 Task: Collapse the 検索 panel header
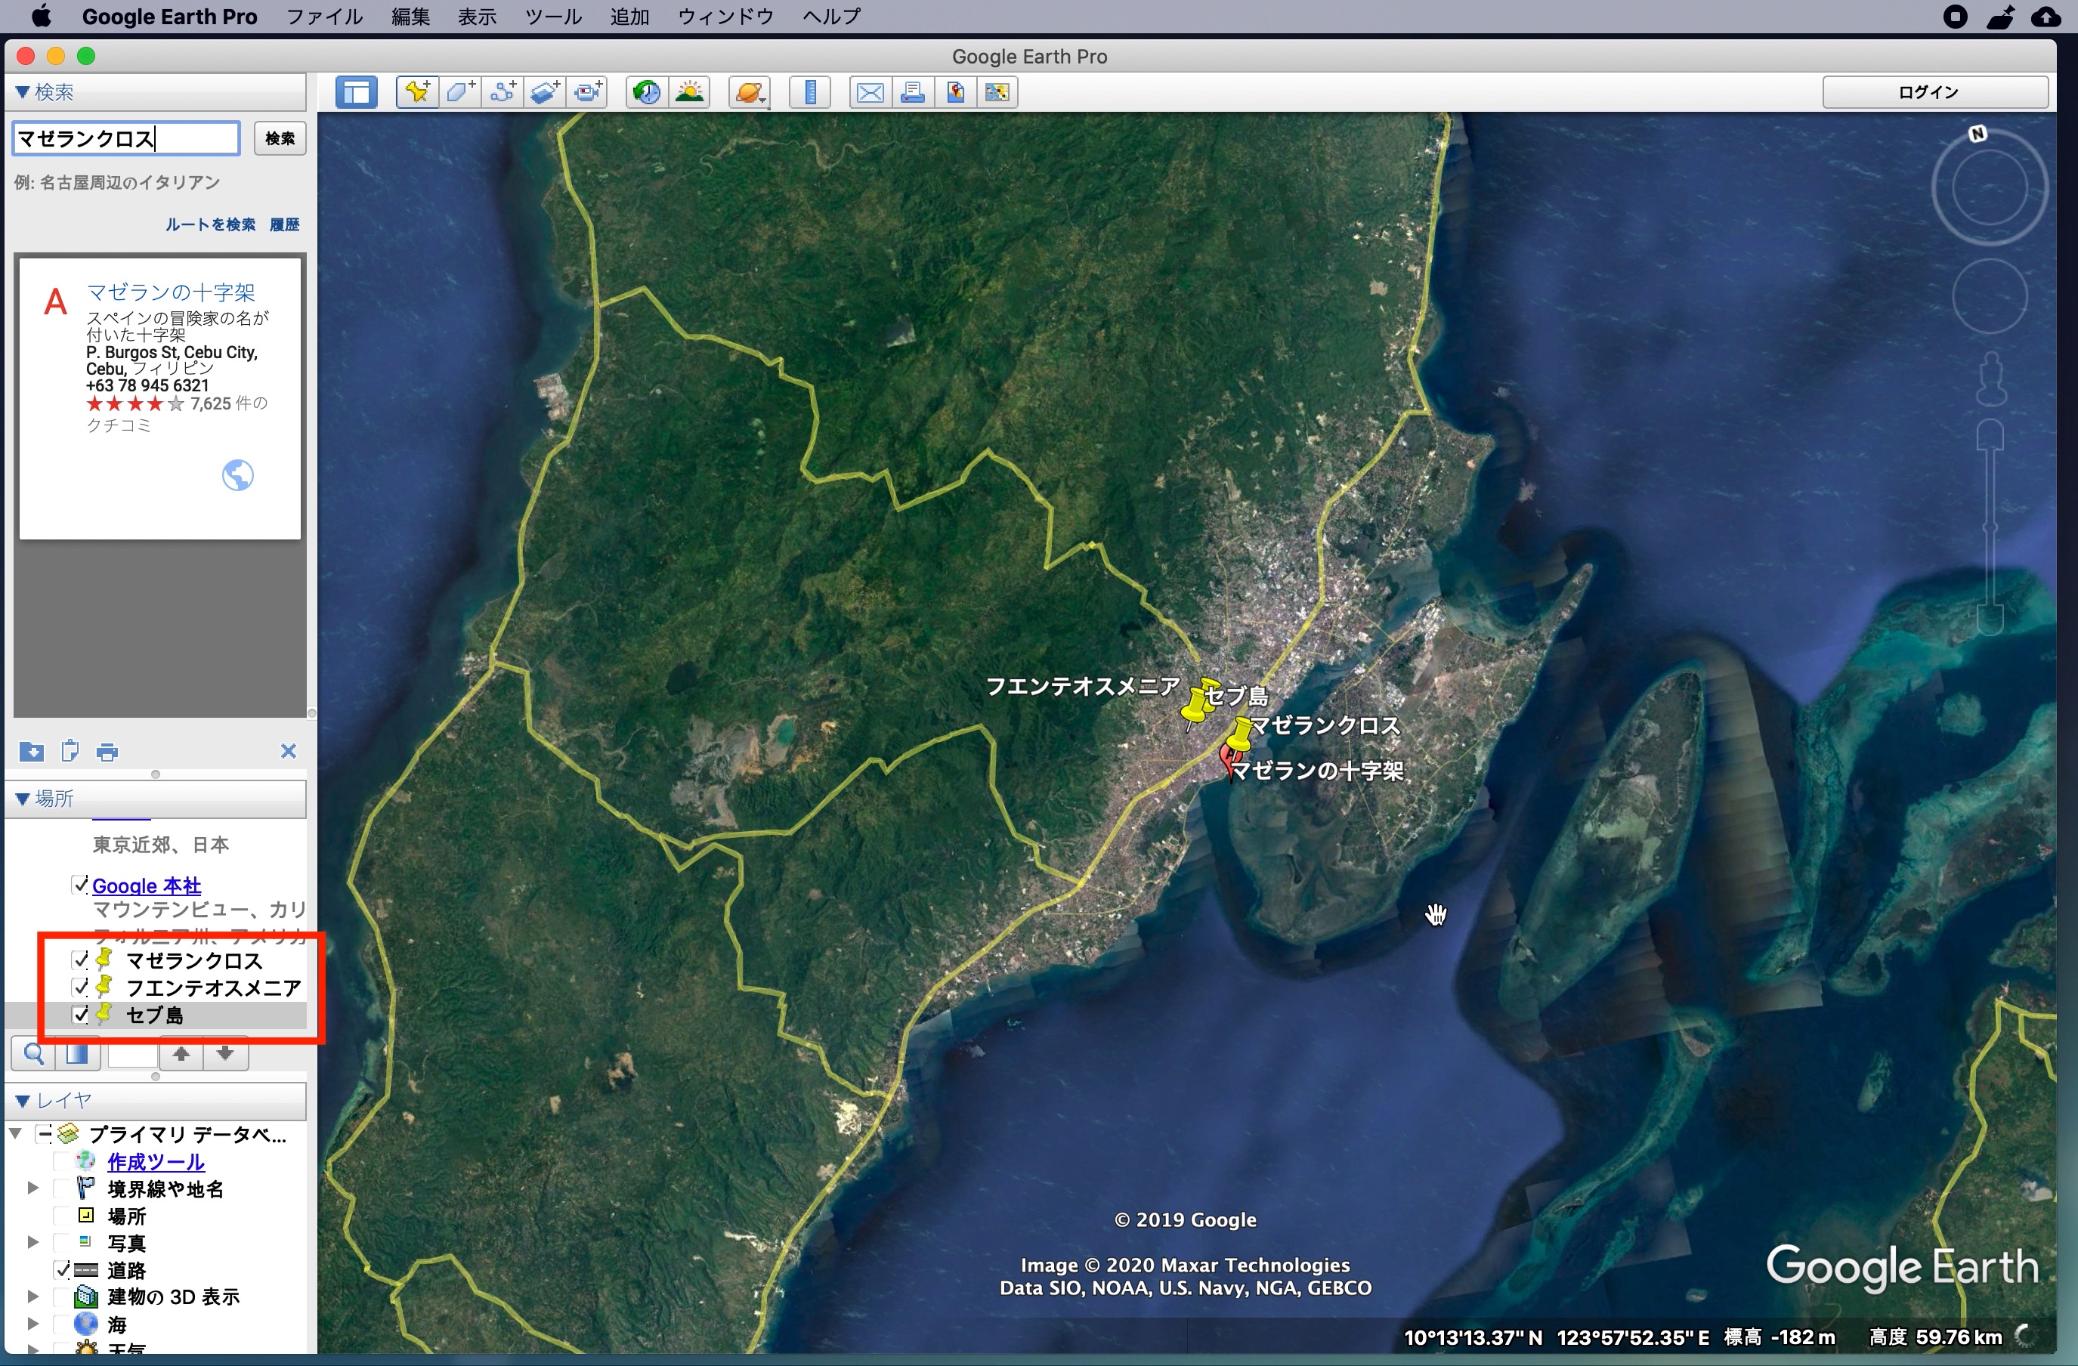pyautogui.click(x=23, y=91)
